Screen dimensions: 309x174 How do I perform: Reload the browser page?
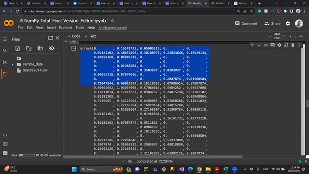point(17,11)
